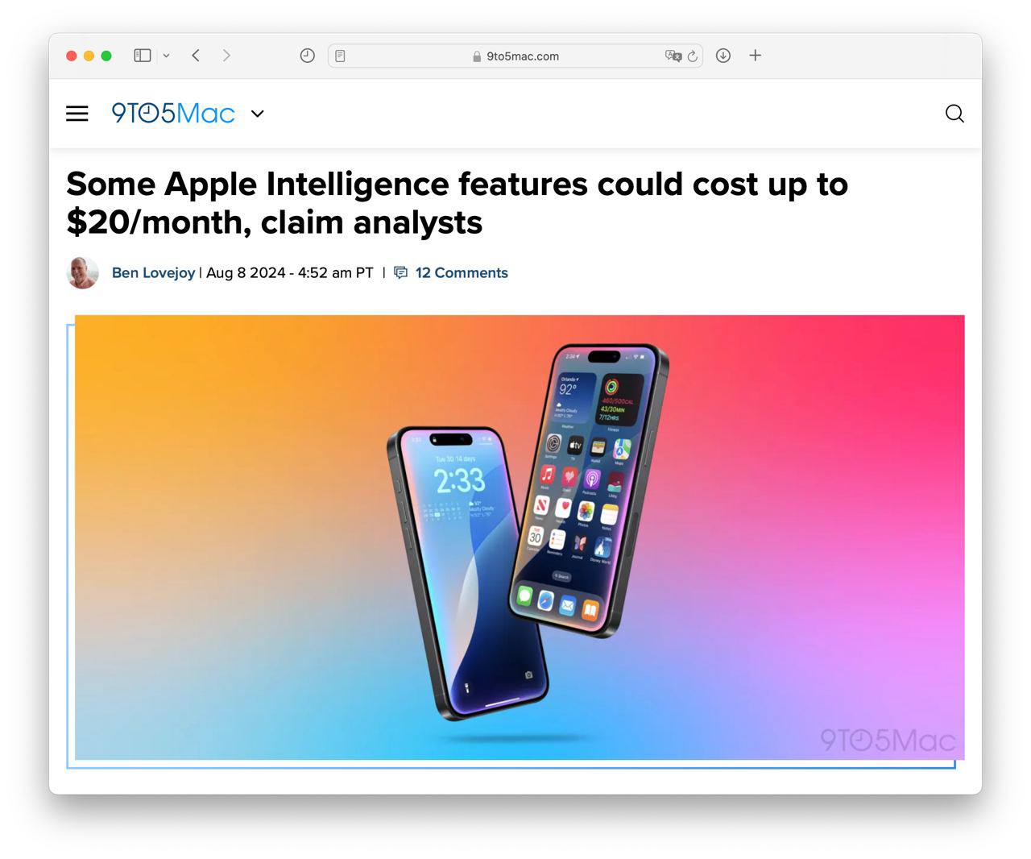Image resolution: width=1031 pixels, height=859 pixels.
Task: Click the author's avatar photo
Action: click(82, 273)
